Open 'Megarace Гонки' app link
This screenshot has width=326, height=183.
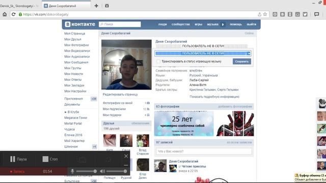(x=76, y=117)
